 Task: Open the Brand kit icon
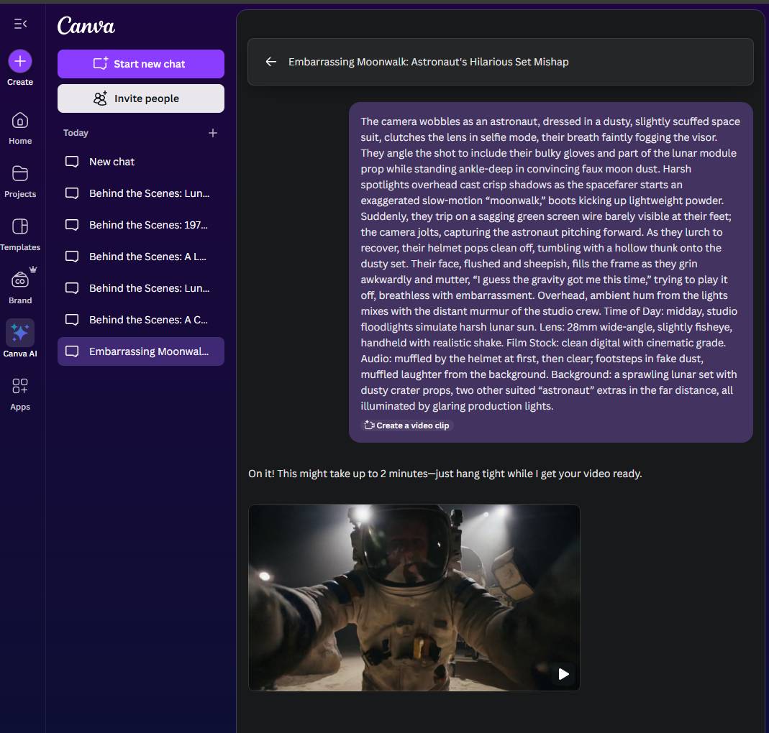coord(20,280)
